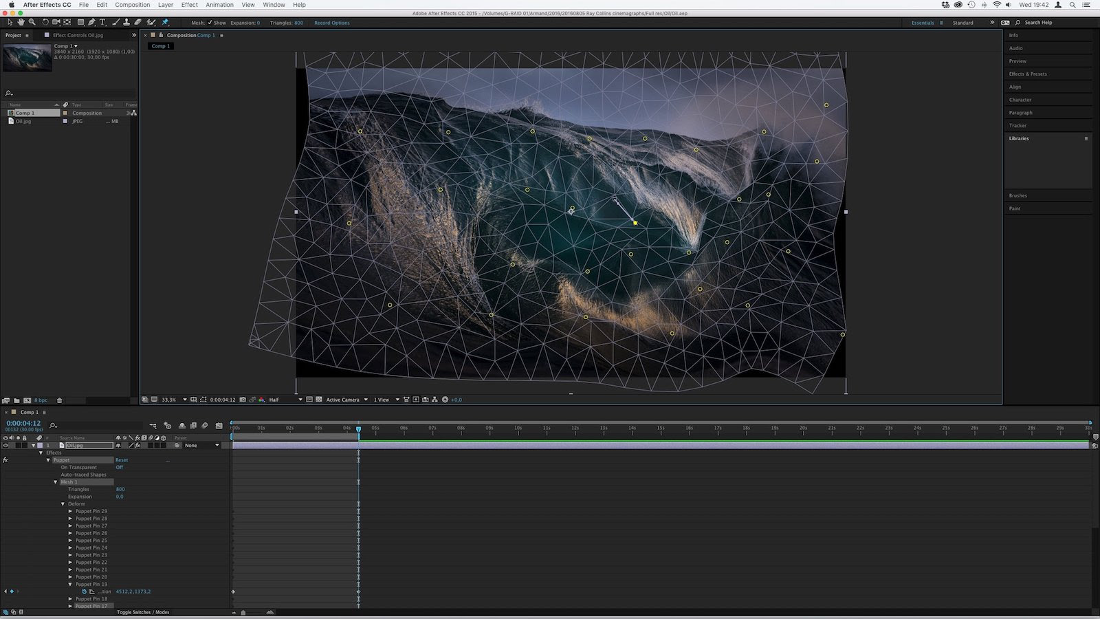
Task: Select the Hand tool
Action: click(21, 22)
